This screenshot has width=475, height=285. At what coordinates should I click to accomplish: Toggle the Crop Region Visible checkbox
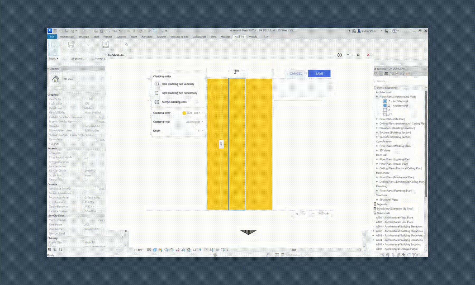[x=87, y=157]
